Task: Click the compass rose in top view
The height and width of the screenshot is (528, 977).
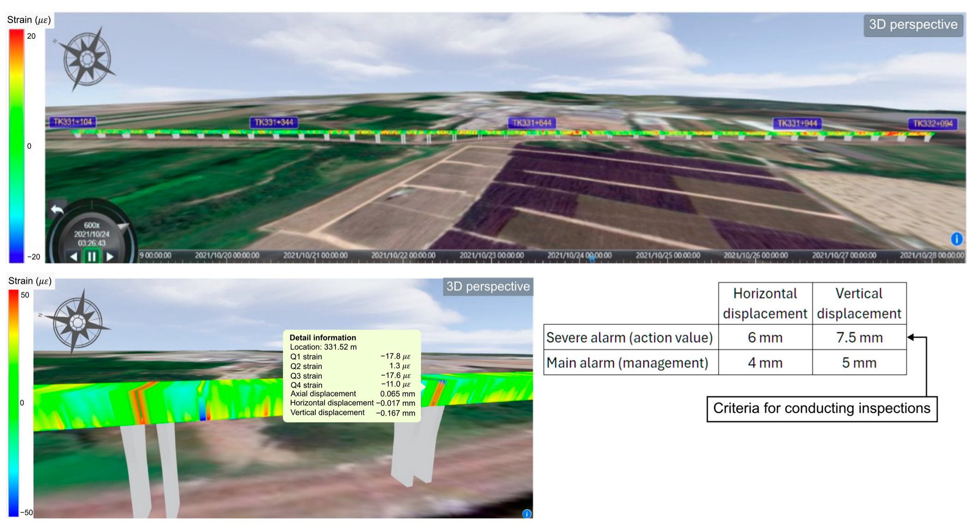Action: tap(87, 59)
